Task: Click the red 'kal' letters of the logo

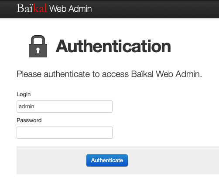Action: pyautogui.click(x=40, y=8)
